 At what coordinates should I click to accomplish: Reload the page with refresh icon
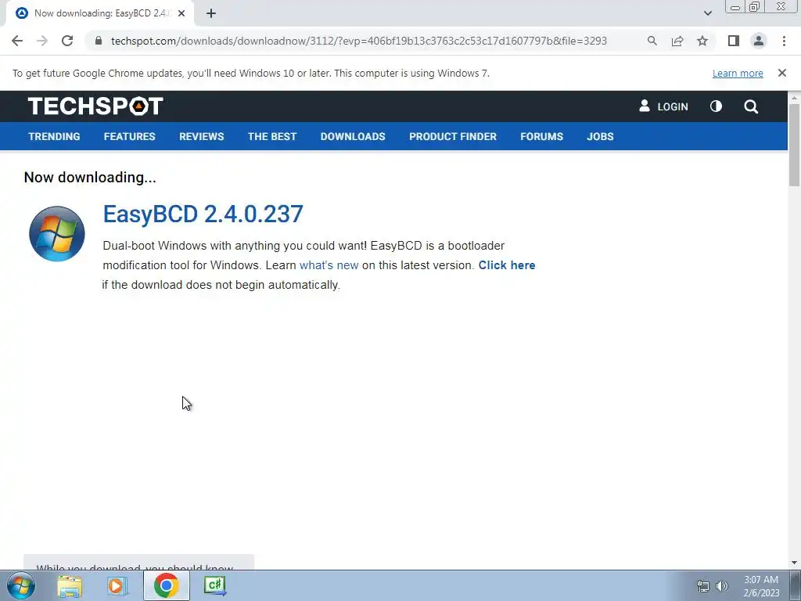(x=67, y=41)
